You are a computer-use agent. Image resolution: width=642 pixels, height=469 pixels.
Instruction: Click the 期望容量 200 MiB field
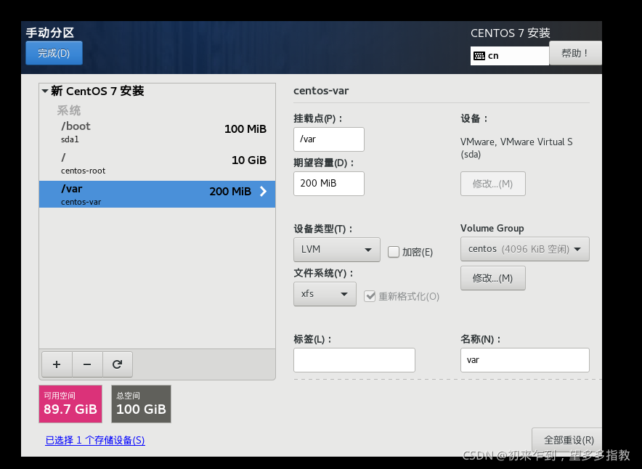coord(329,184)
